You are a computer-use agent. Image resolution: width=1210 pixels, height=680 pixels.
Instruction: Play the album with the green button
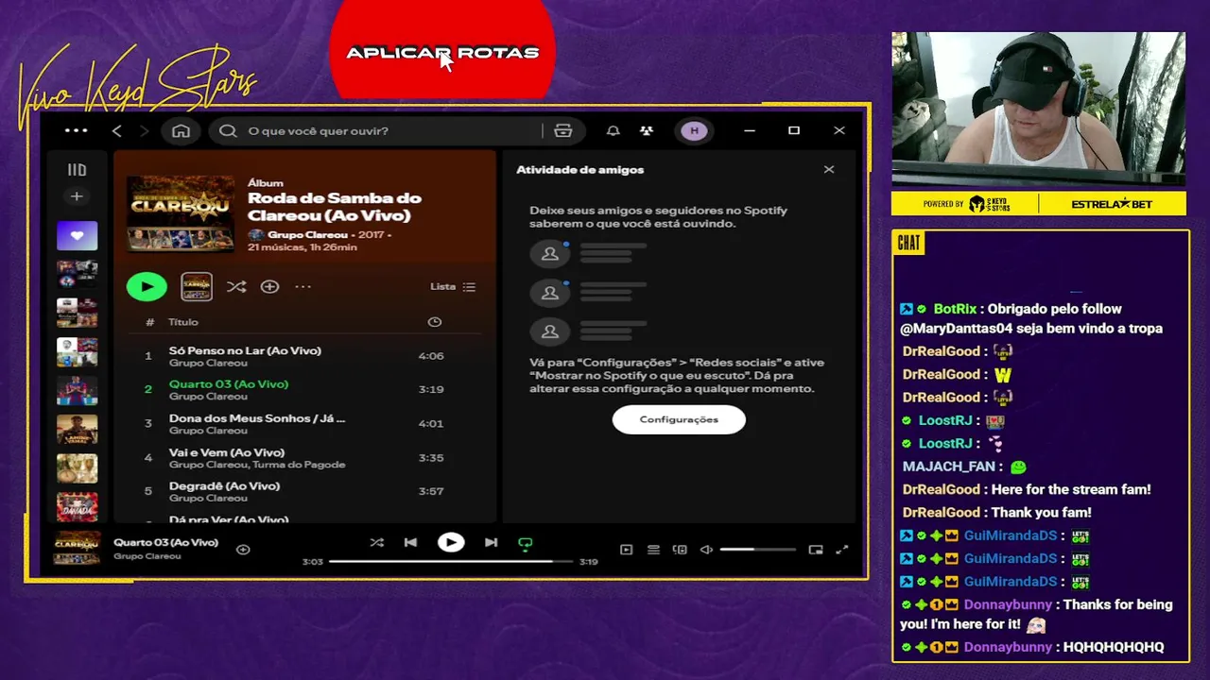pos(147,286)
